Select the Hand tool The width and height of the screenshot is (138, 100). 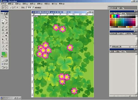[x=3, y=49]
